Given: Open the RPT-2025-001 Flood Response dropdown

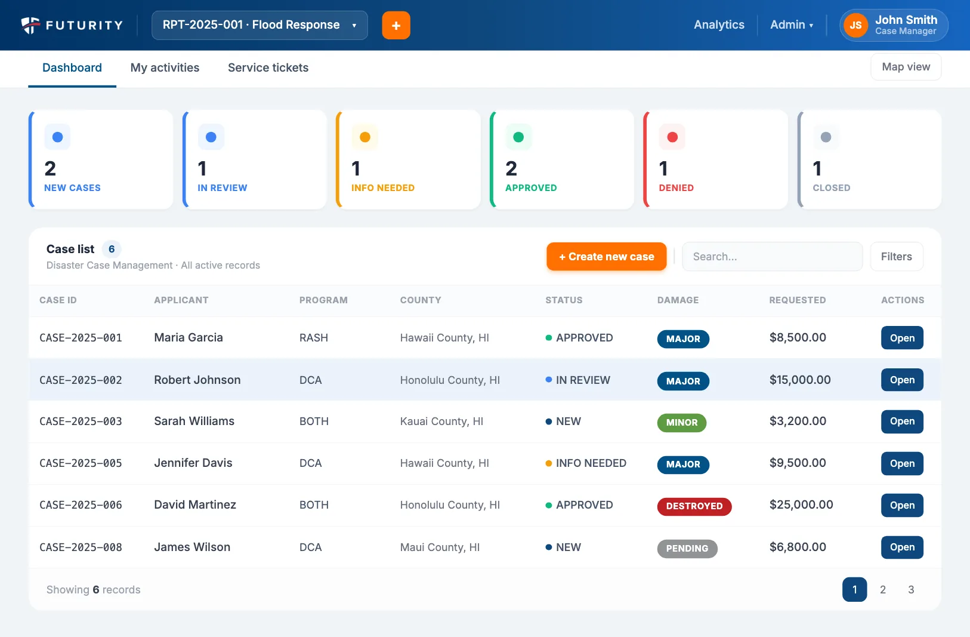Looking at the screenshot, I should click(260, 25).
